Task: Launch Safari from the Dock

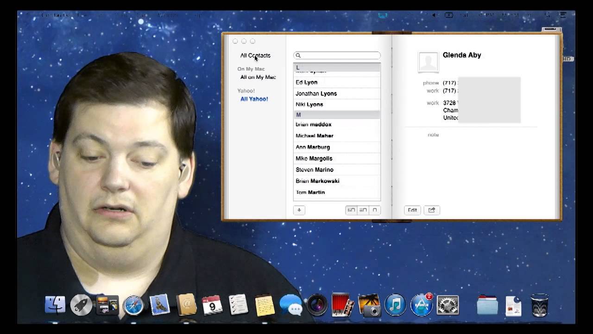Action: coord(134,306)
